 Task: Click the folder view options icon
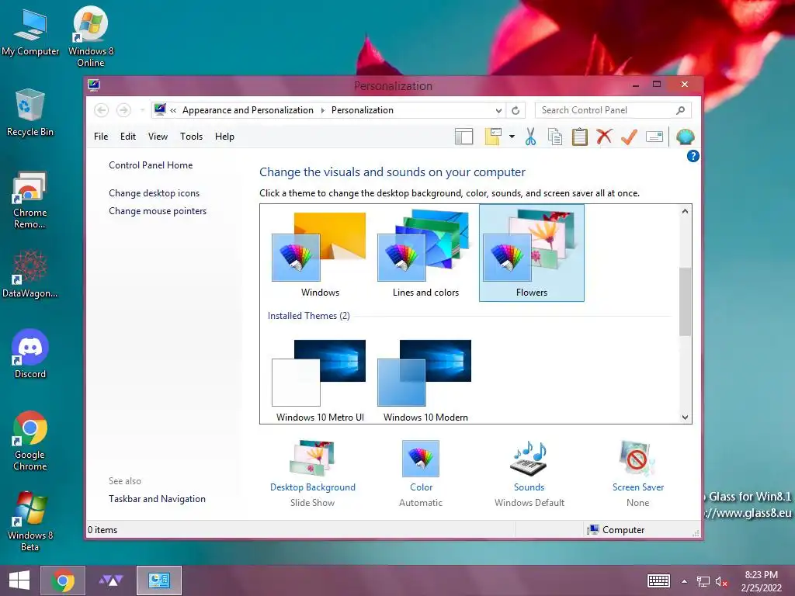pos(493,137)
